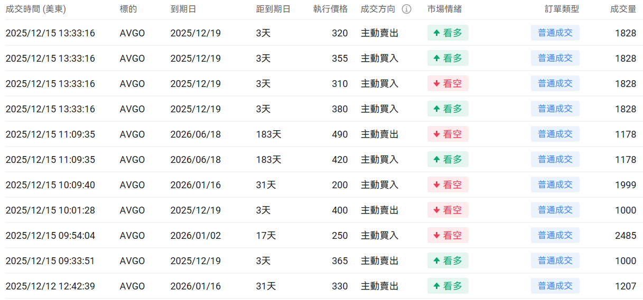Click red down arrow in strike 490 row

[x=436, y=134]
